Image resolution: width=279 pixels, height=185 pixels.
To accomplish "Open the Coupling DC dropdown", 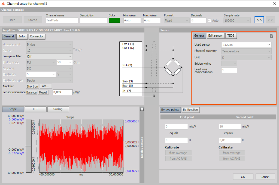I will [50, 68].
